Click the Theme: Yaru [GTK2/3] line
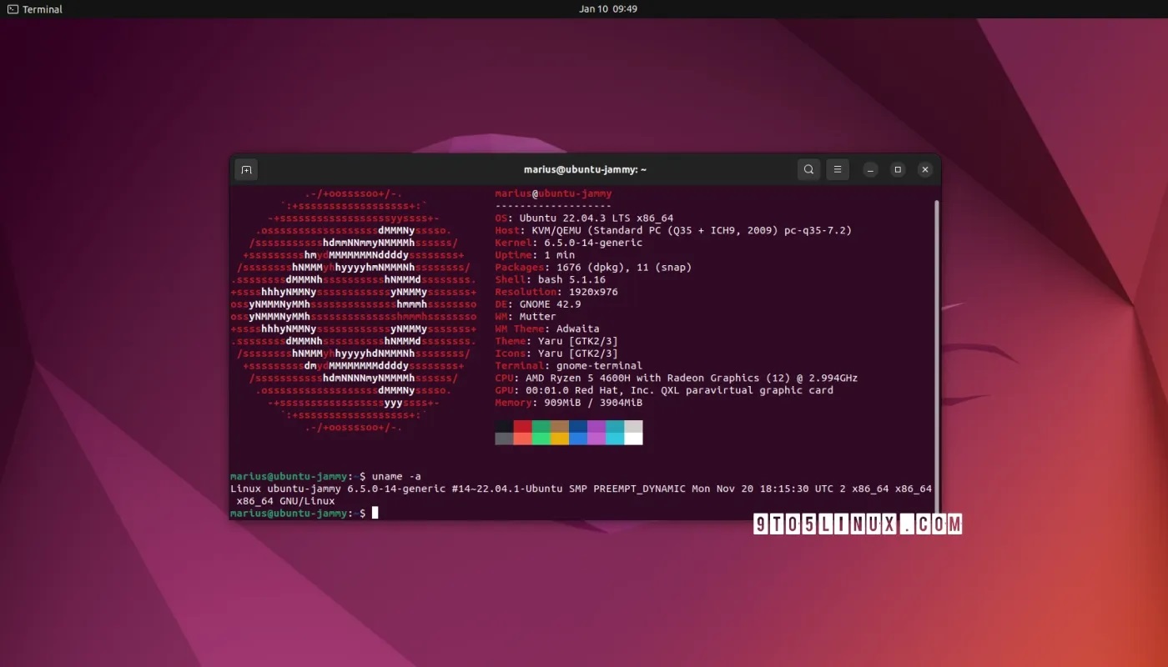The image size is (1168, 667). 556,341
